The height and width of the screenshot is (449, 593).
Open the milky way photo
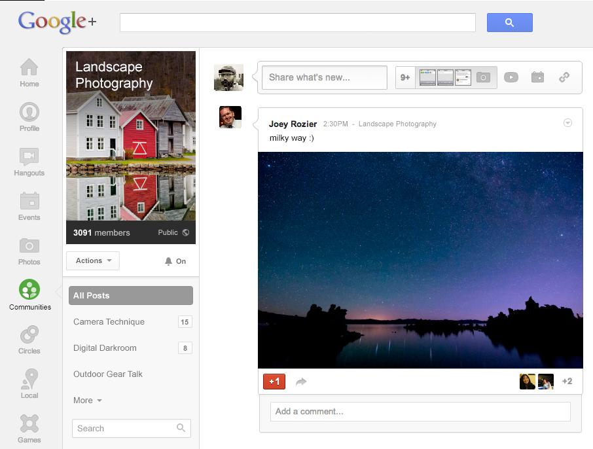(x=420, y=260)
